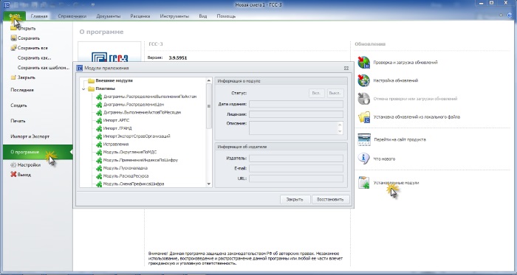Click the Восстановить button
The height and width of the screenshot is (275, 517).
pyautogui.click(x=330, y=199)
